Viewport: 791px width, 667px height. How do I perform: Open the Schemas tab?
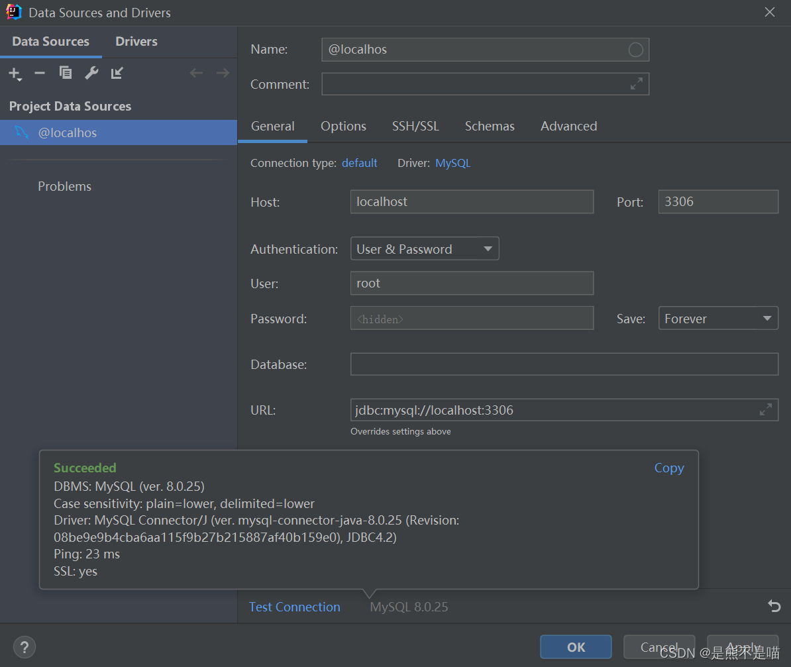490,126
